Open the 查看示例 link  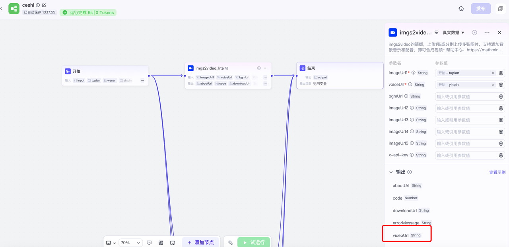497,173
